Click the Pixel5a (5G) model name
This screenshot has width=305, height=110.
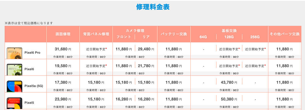click(x=34, y=86)
